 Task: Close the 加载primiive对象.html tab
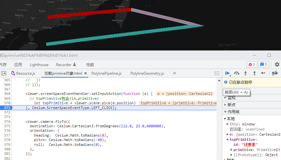[86, 73]
